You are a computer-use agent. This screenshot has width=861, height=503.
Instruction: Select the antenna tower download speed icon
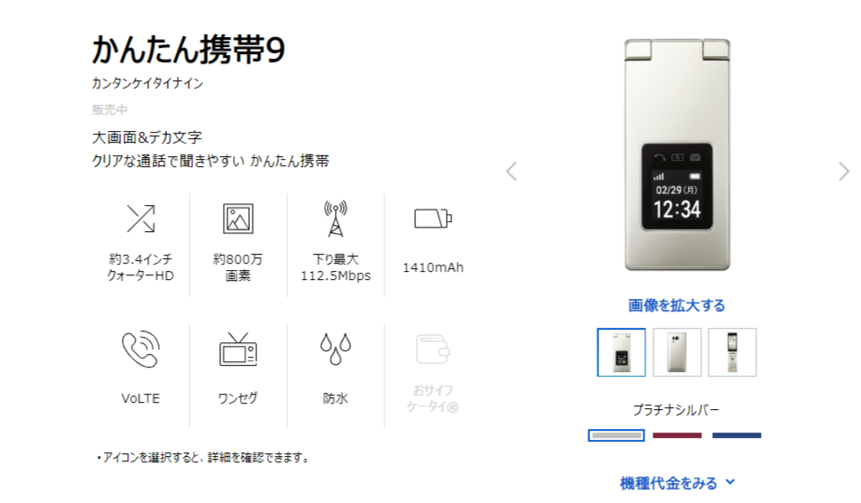coord(336,219)
